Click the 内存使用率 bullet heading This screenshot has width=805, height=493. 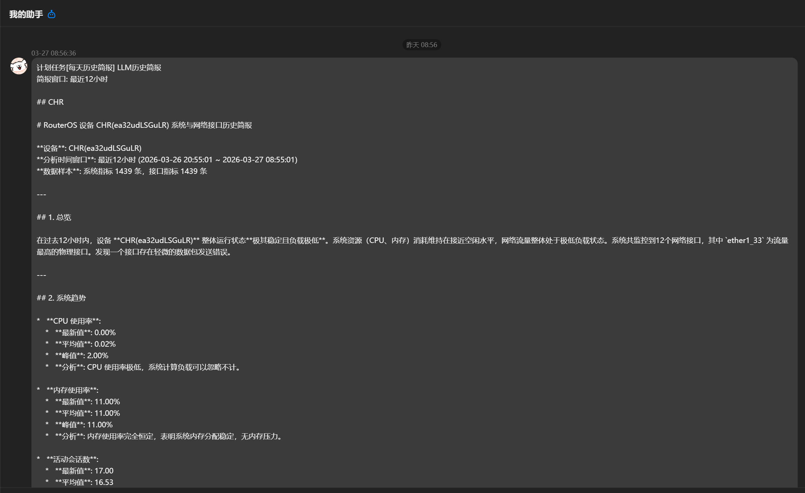(x=72, y=390)
